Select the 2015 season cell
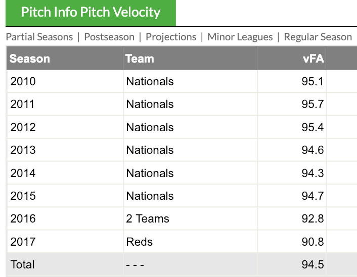 tap(23, 196)
